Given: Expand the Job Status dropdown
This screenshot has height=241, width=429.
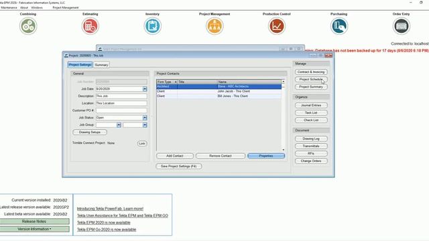Looking at the screenshot, I should coord(145,118).
